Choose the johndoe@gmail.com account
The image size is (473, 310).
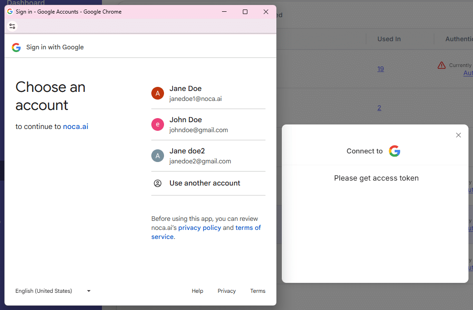[208, 124]
